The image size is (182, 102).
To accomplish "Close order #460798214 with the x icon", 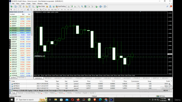I will point(169,84).
